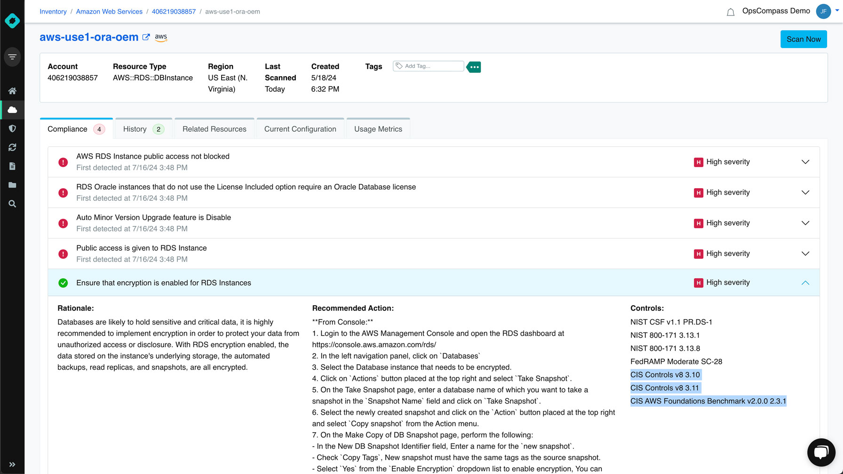Open the document reports icon in sidebar
Viewport: 843px width, 474px height.
12,166
